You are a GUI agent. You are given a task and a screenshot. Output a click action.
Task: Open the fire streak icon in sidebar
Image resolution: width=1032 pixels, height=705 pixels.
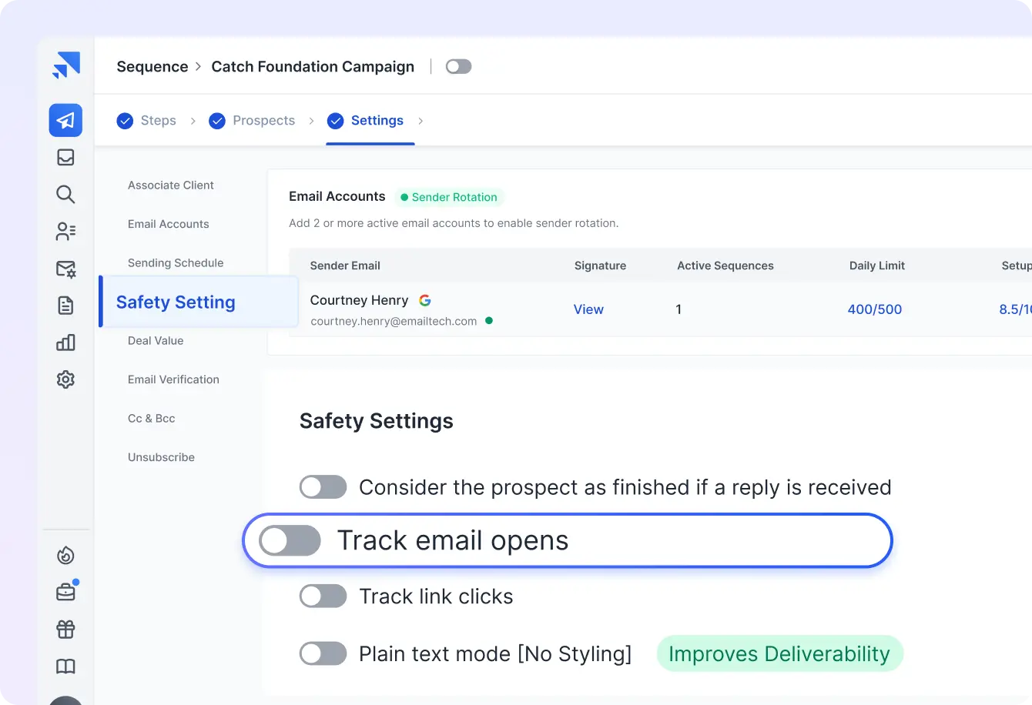click(x=65, y=554)
